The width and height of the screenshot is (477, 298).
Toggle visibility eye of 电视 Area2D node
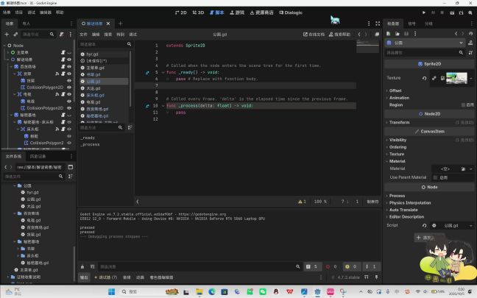coord(69,94)
